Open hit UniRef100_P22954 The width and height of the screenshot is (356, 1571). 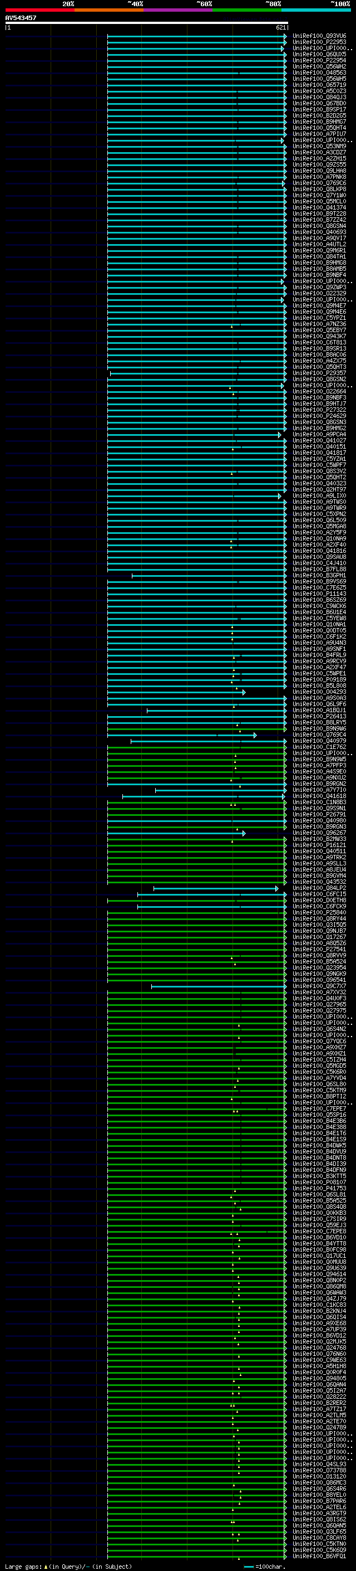(319, 60)
